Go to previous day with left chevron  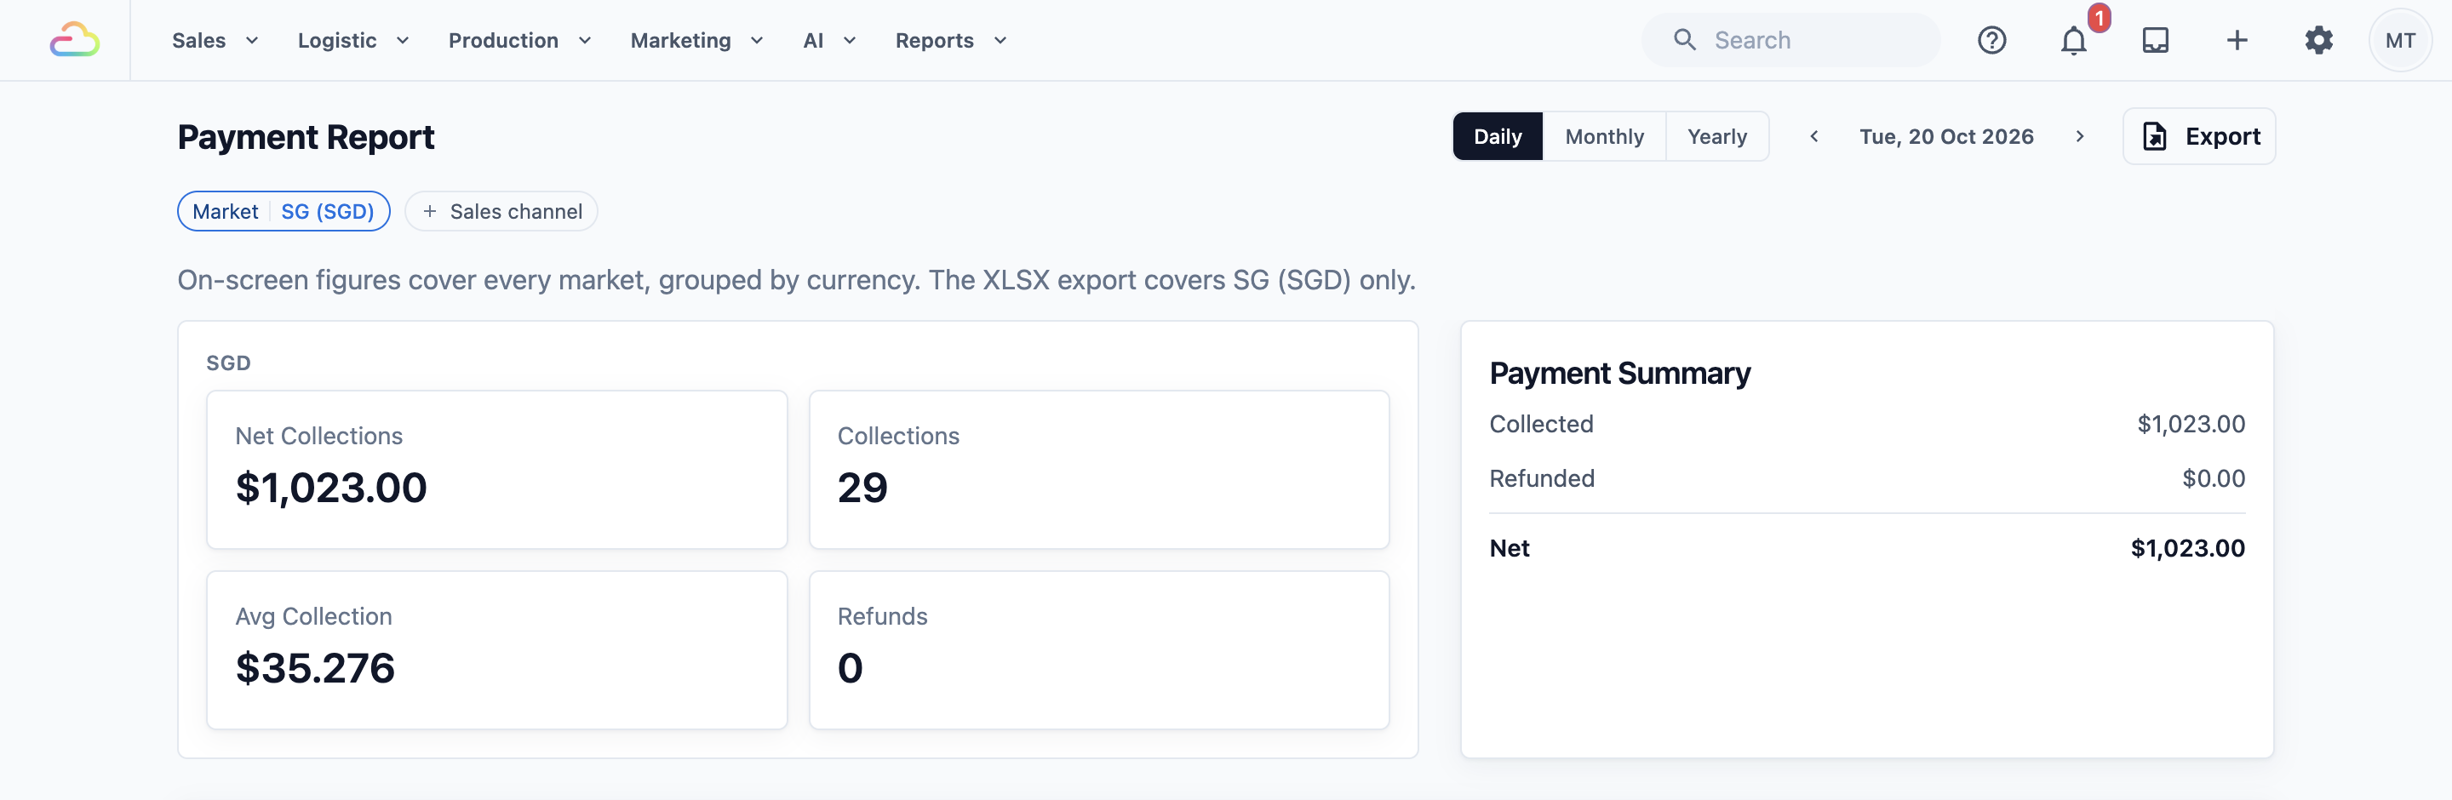click(1814, 136)
